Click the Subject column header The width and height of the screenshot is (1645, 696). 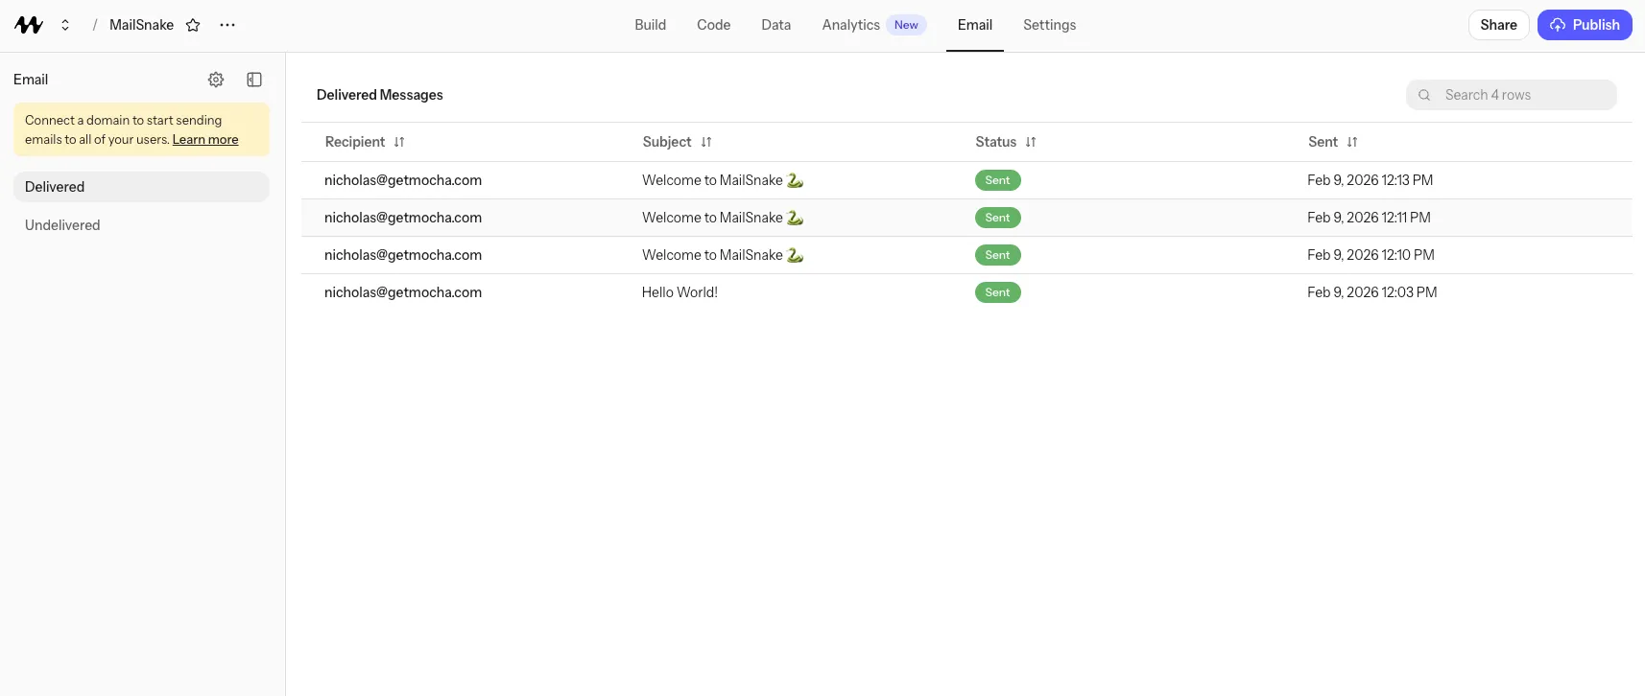click(x=666, y=142)
